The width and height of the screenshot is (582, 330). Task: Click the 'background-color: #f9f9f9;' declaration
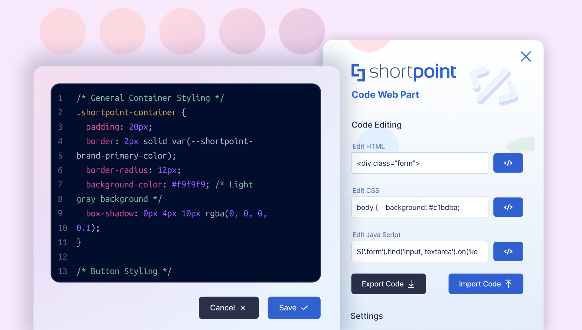(148, 185)
